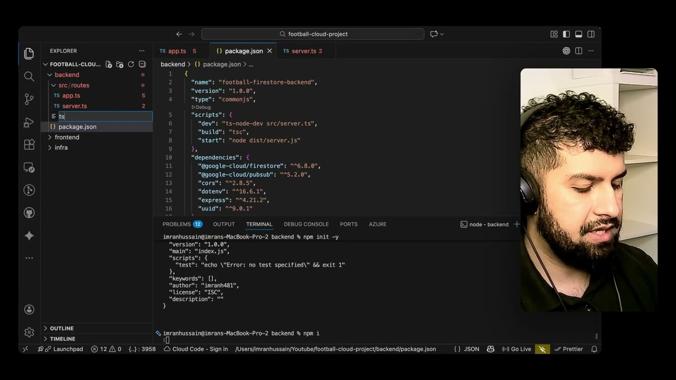This screenshot has height=380, width=676.
Task: Click the New Folder icon in Explorer
Action: [120, 64]
